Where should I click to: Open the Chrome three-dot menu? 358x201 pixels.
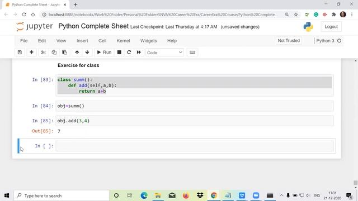(352, 15)
